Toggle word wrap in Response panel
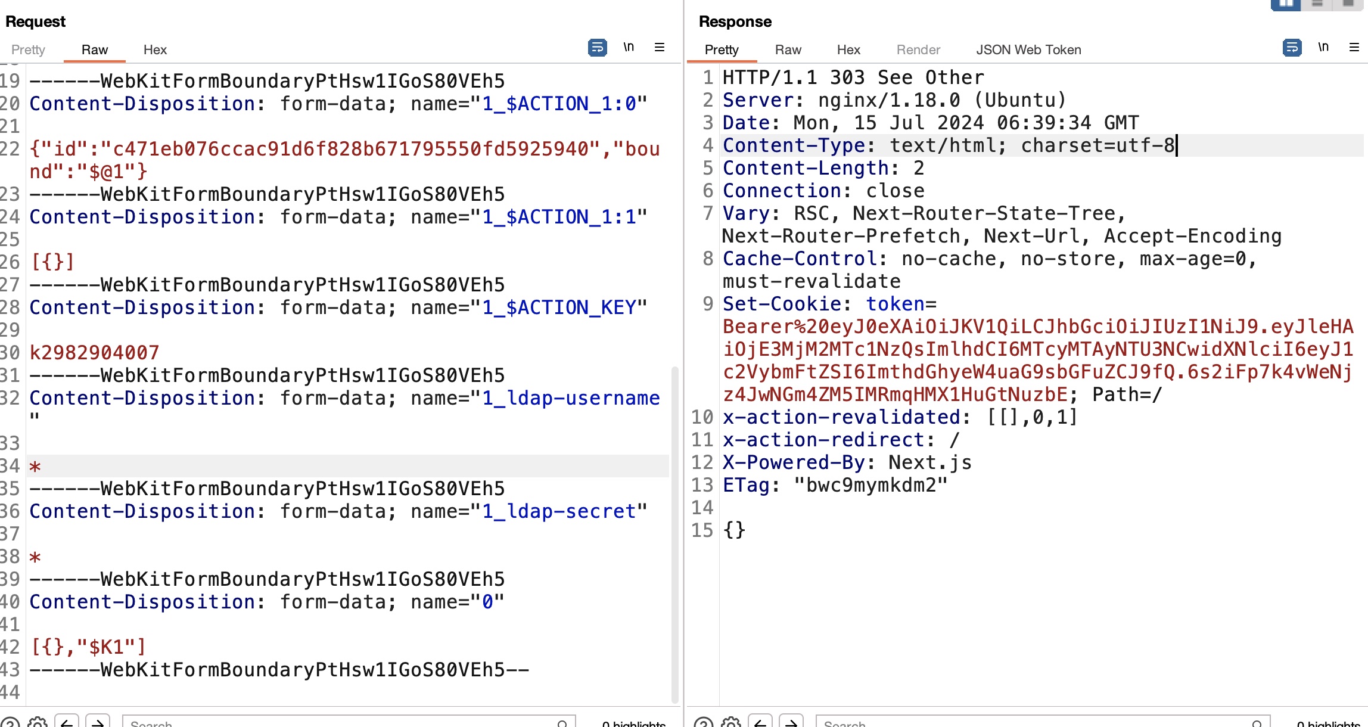The height and width of the screenshot is (727, 1368). pos(1292,47)
